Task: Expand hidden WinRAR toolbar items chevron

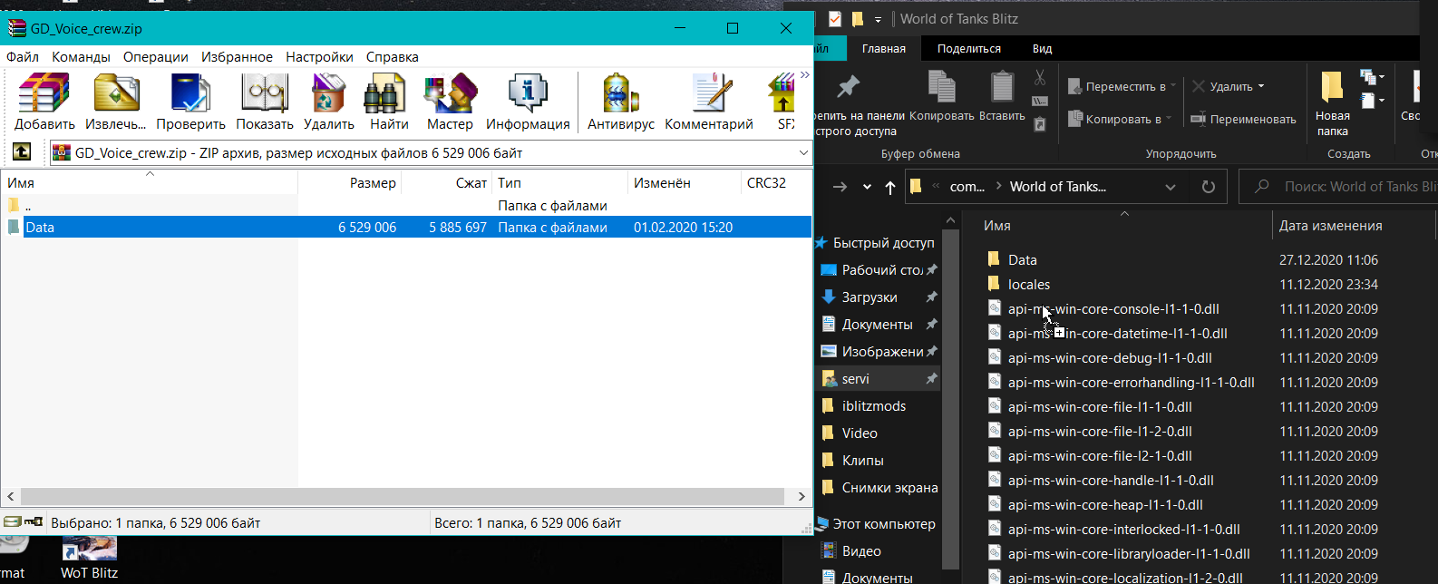Action: click(804, 75)
